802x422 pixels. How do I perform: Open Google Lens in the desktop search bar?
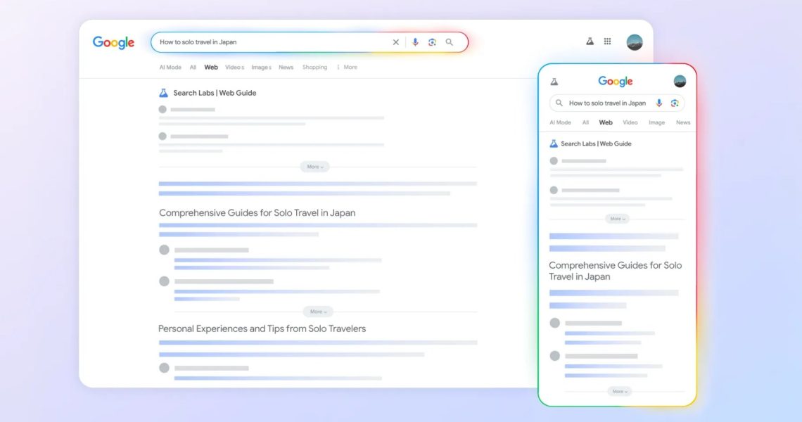coord(432,42)
